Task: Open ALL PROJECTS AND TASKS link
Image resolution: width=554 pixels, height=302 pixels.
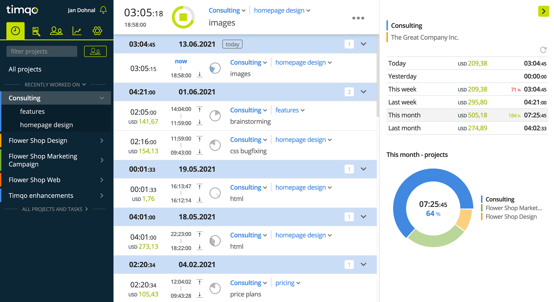Action: [55, 209]
